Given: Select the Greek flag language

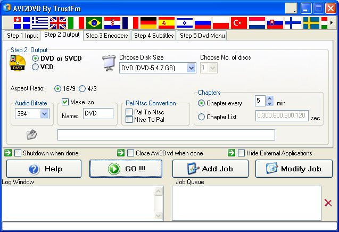Looking at the screenshot, I should coord(40,23).
